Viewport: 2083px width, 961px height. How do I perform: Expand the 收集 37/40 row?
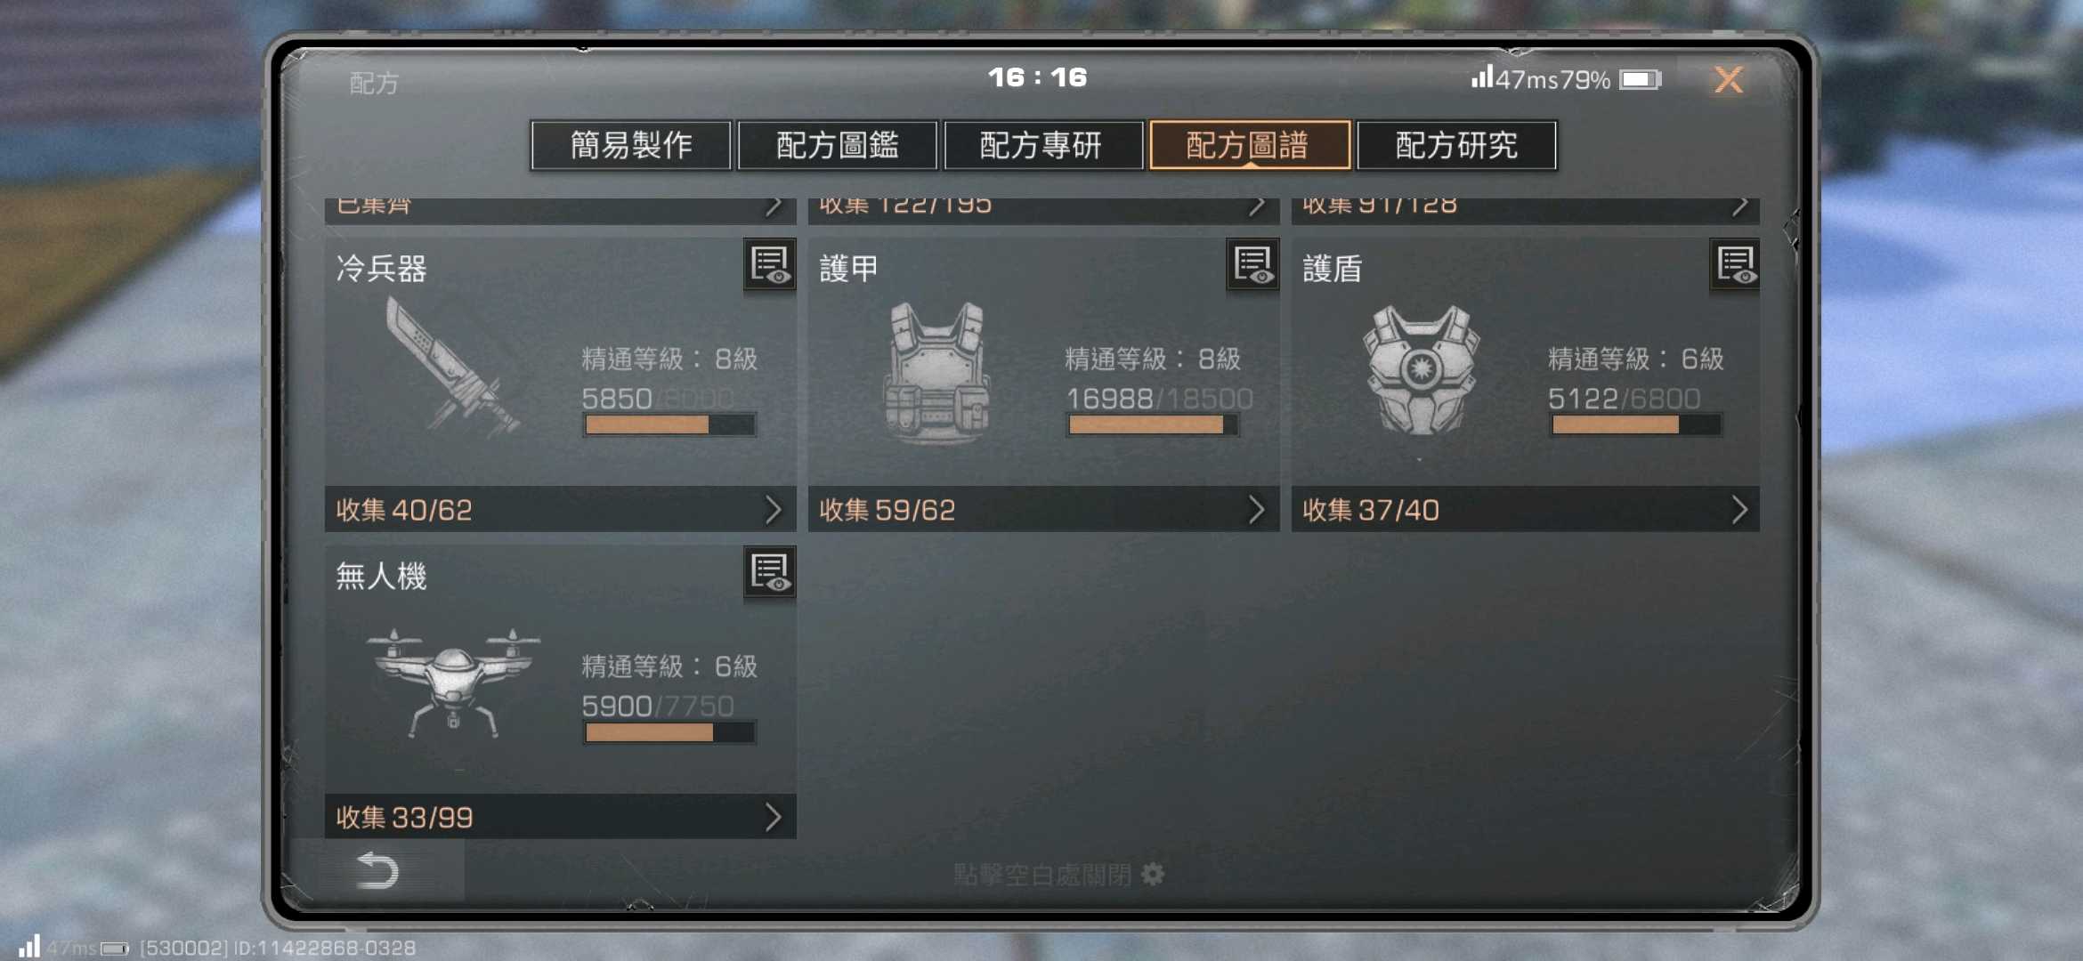tap(1526, 510)
